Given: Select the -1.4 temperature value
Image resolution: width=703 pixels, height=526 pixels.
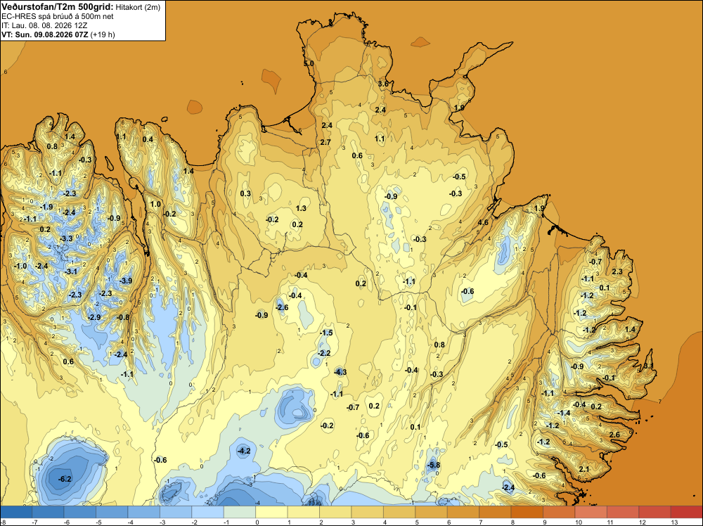Looking at the screenshot, I should coord(564,413).
